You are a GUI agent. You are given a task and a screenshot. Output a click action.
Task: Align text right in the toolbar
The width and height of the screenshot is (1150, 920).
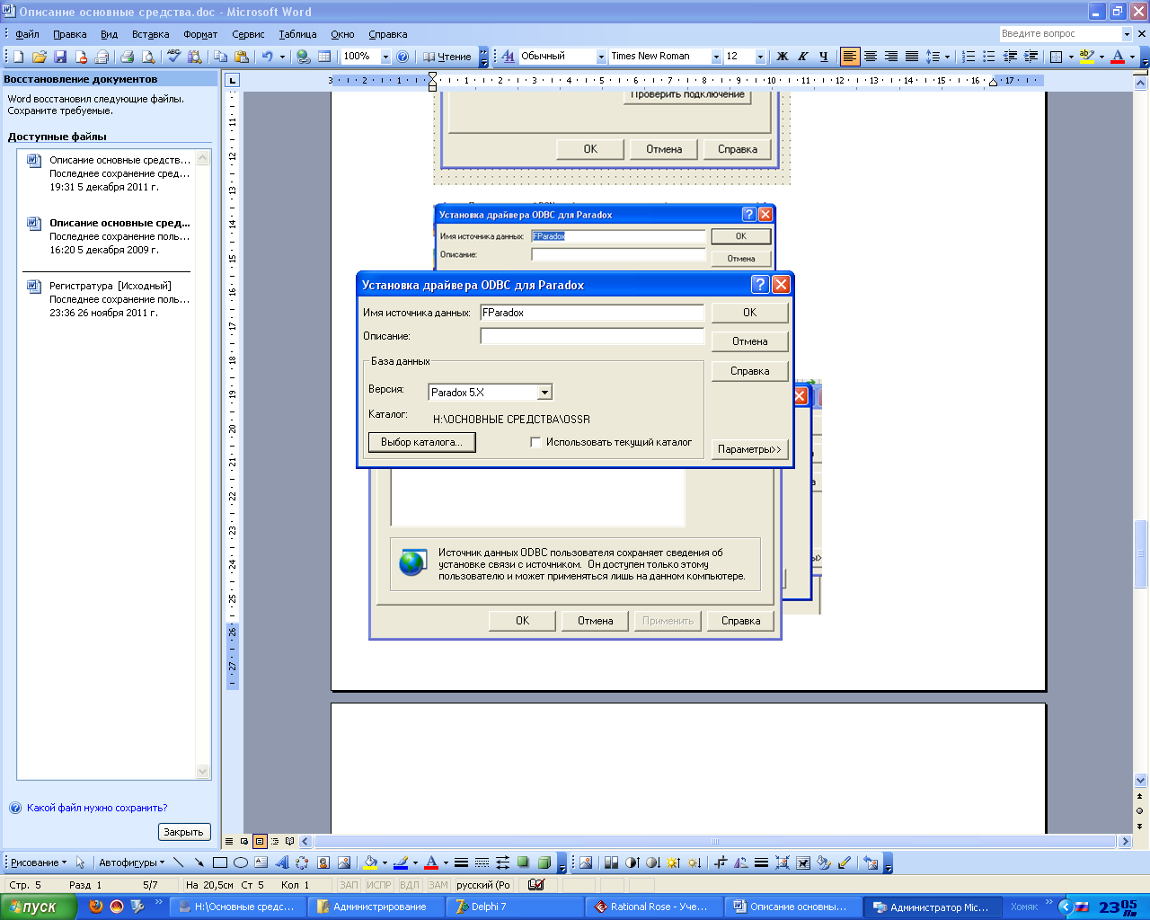coord(891,57)
